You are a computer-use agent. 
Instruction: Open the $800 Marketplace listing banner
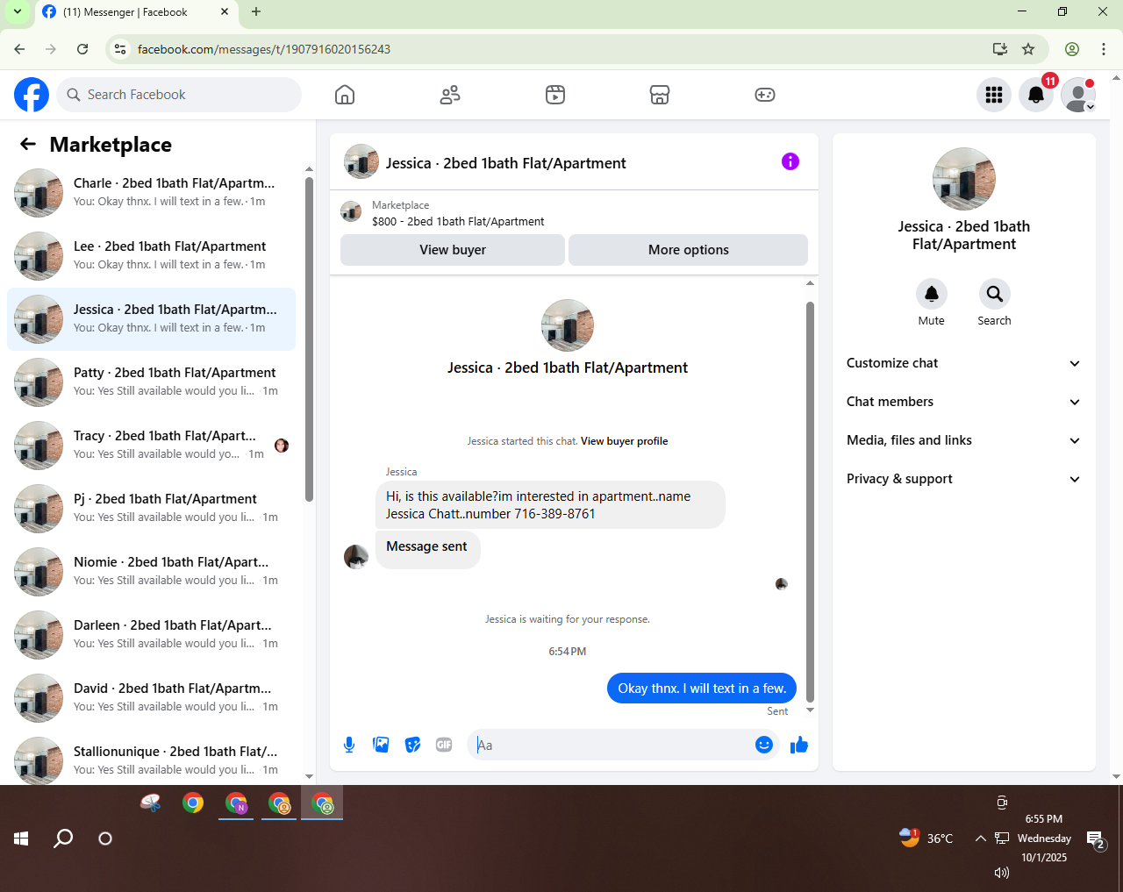point(574,213)
